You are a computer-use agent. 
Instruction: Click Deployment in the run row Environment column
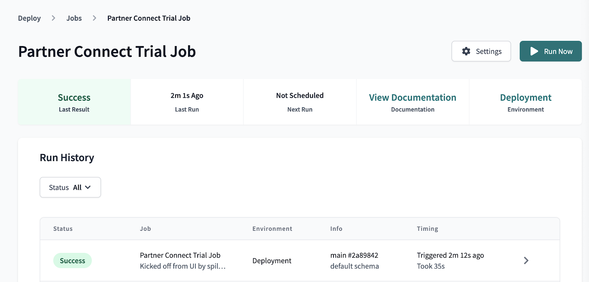272,261
